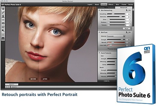Select the Portrait module tab

tap(104, 4)
